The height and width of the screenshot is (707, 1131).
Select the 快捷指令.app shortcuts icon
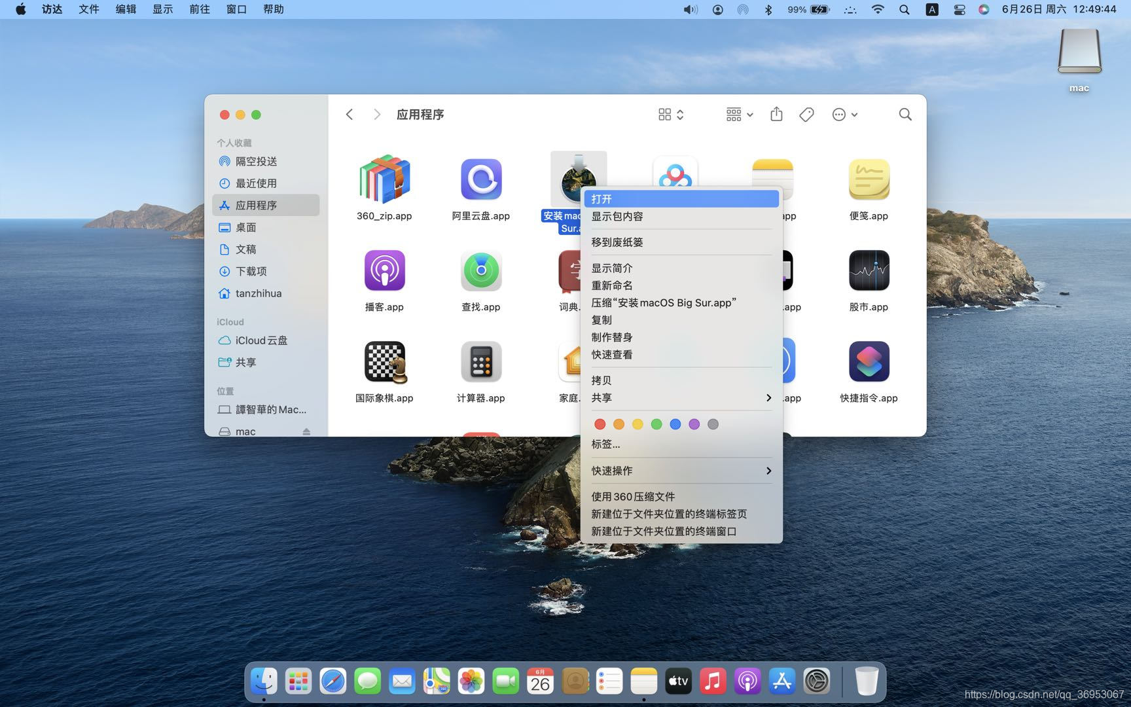click(x=869, y=361)
